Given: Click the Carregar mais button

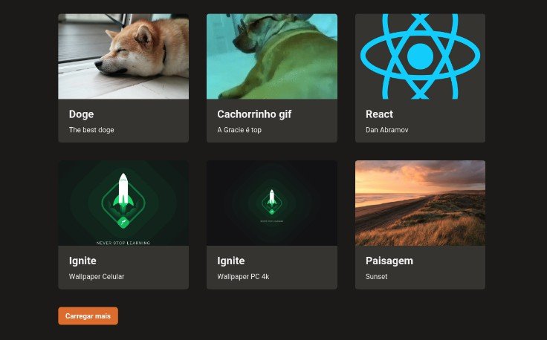Looking at the screenshot, I should click(88, 316).
